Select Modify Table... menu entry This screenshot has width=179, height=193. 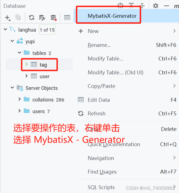(x=126, y=59)
